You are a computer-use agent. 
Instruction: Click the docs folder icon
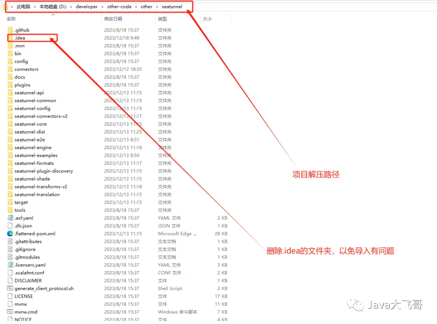point(10,77)
